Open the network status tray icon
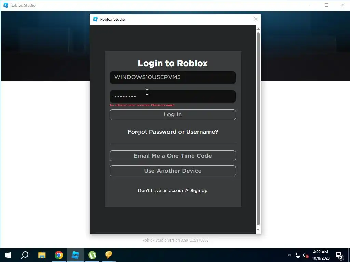350x262 pixels. (x=298, y=255)
